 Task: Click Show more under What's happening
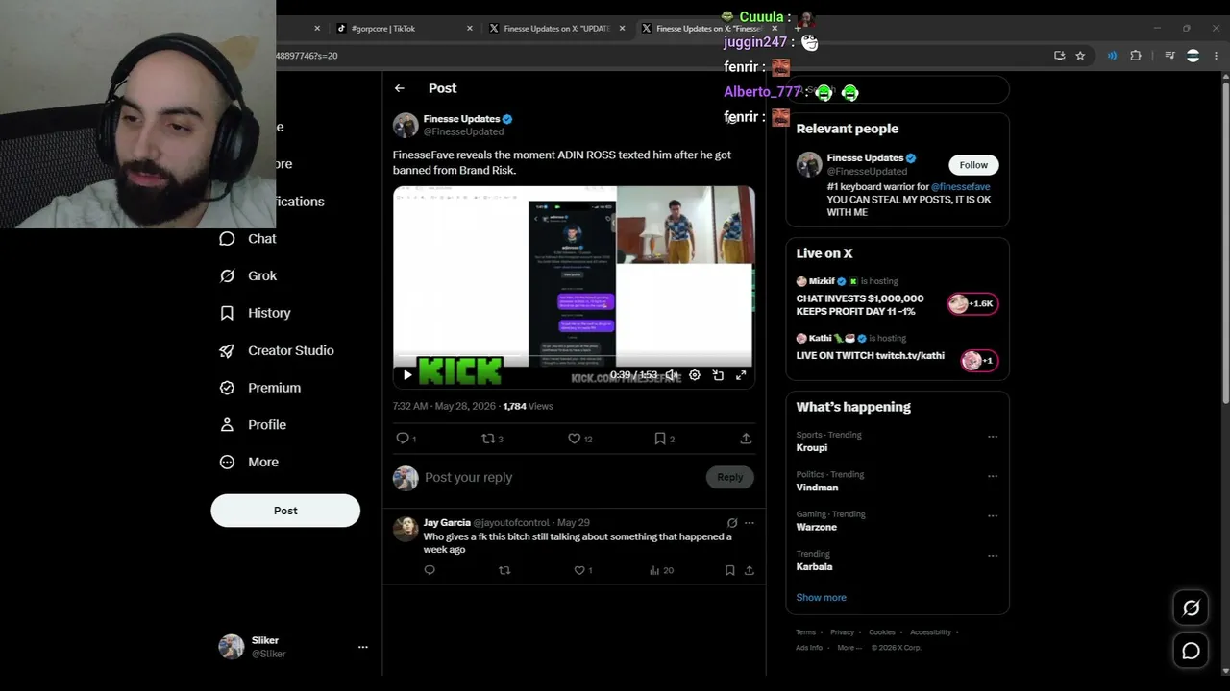(x=822, y=598)
